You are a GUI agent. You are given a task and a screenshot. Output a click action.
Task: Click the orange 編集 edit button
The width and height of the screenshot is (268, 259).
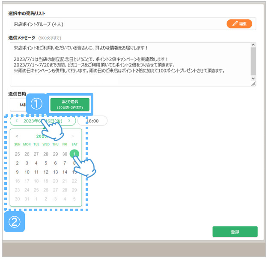pos(239,24)
